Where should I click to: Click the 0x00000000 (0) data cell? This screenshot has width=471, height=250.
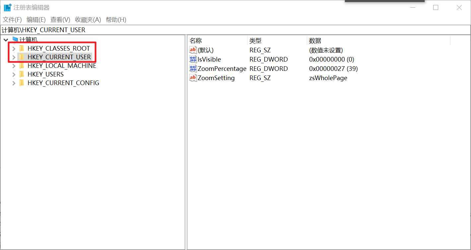pos(332,59)
